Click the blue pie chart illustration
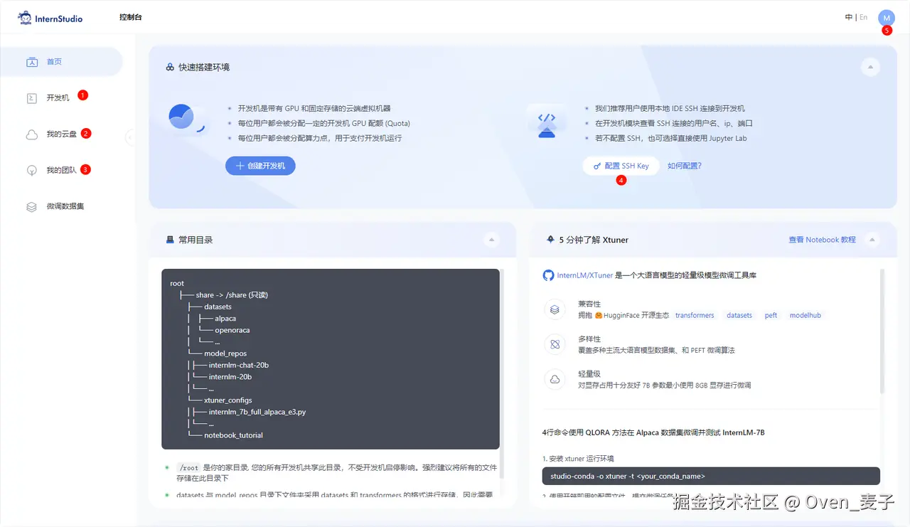Image resolution: width=910 pixels, height=527 pixels. point(185,118)
